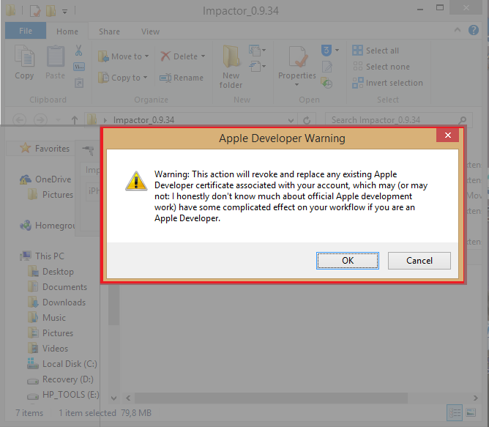Screen dimensions: 489x427
Task: Click the Back navigation arrow
Action: (19, 120)
